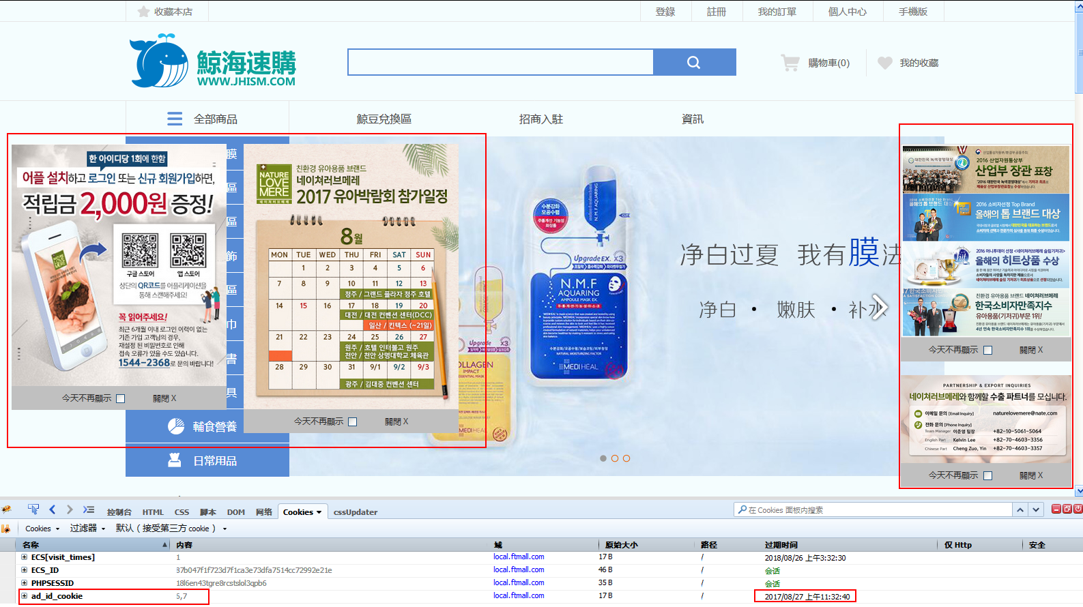The height and width of the screenshot is (607, 1083).
Task: Check 今天不再顯示 on the partnership popup
Action: (987, 475)
